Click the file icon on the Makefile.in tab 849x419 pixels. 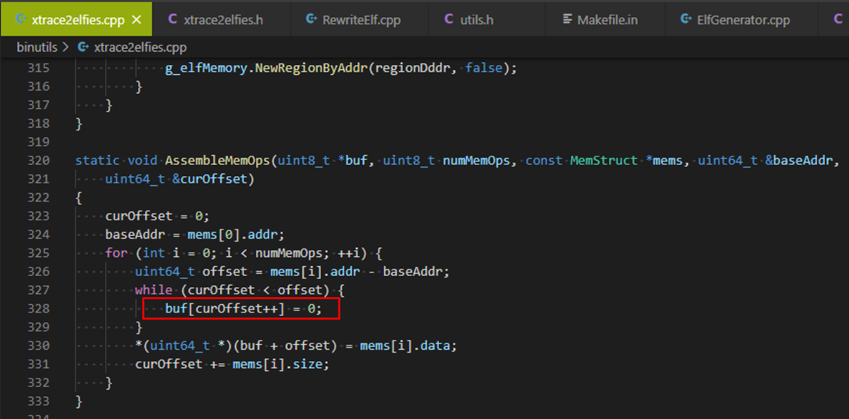click(x=567, y=19)
